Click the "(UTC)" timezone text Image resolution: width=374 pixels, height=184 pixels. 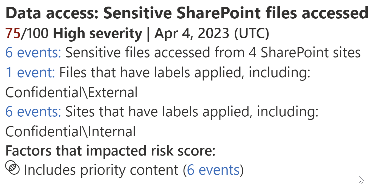pyautogui.click(x=251, y=33)
